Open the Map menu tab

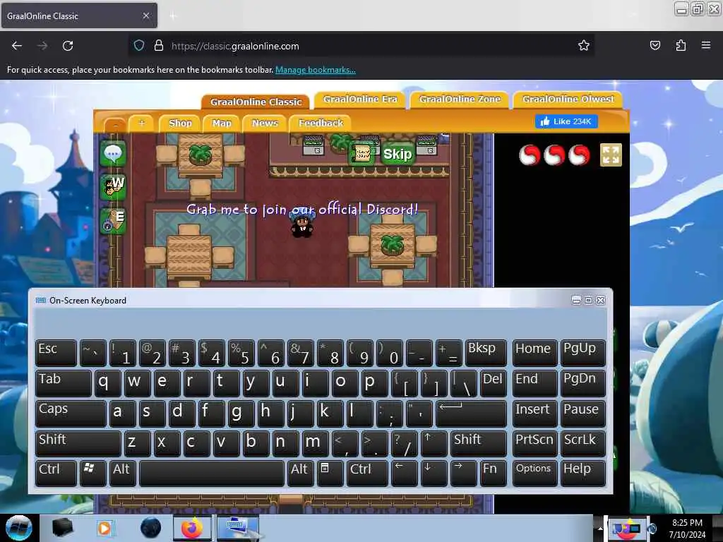(222, 123)
